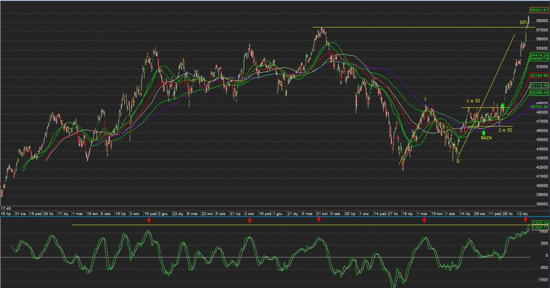Click the BAZA text annotation
This screenshot has height=288, width=550.
[x=486, y=138]
